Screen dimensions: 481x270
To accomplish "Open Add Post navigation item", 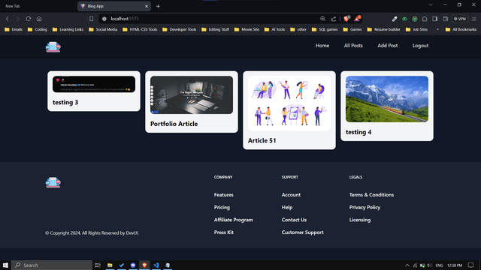I will point(388,46).
